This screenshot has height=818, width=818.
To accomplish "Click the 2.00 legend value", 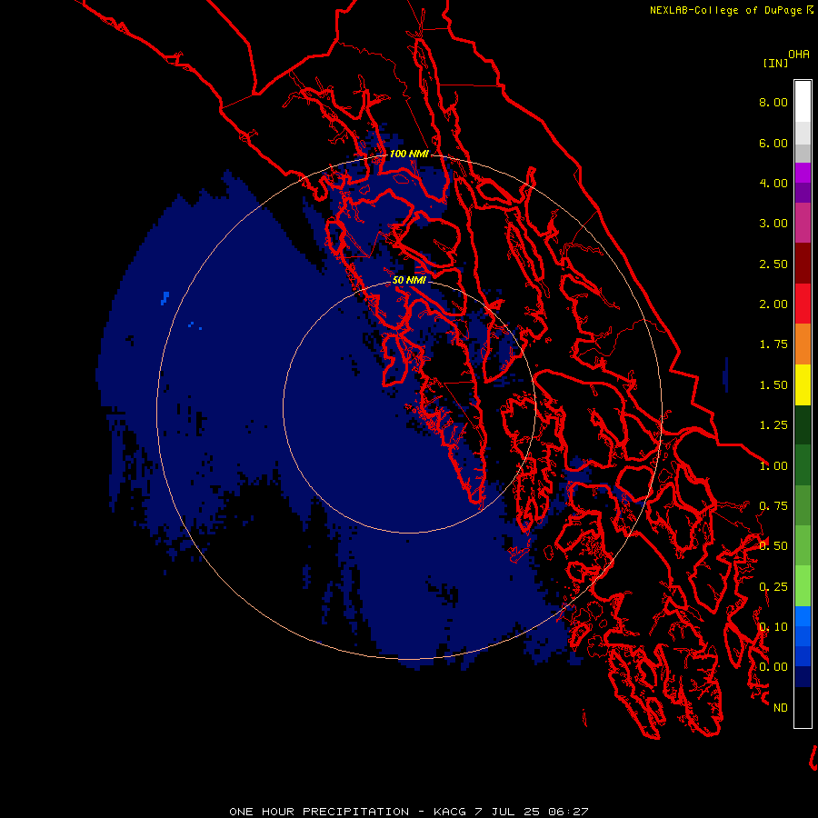I will (773, 304).
